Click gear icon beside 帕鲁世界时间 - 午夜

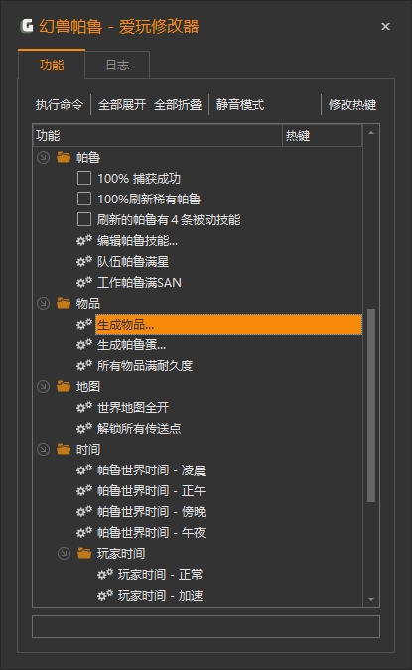(x=84, y=532)
